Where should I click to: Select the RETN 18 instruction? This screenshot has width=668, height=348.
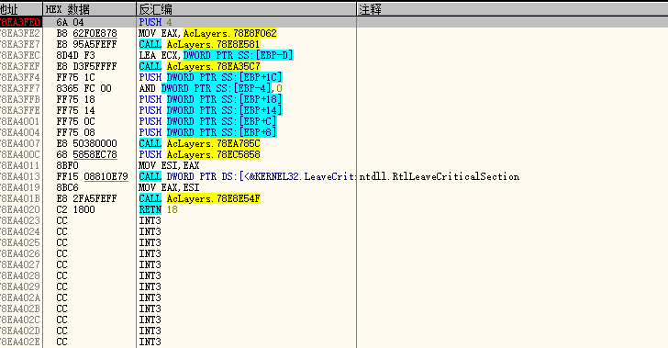coord(158,210)
